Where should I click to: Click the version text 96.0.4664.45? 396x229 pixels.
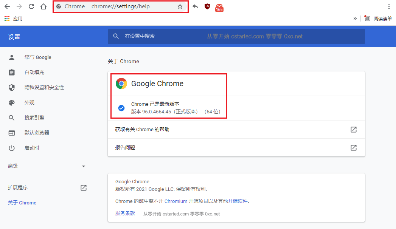[157, 112]
